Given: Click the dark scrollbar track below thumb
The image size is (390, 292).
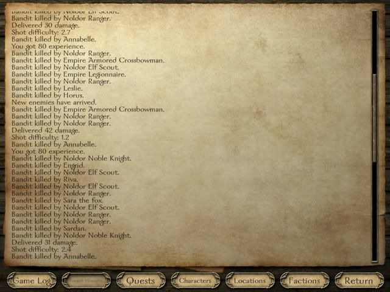Looking at the screenshot, I should coord(375,211).
